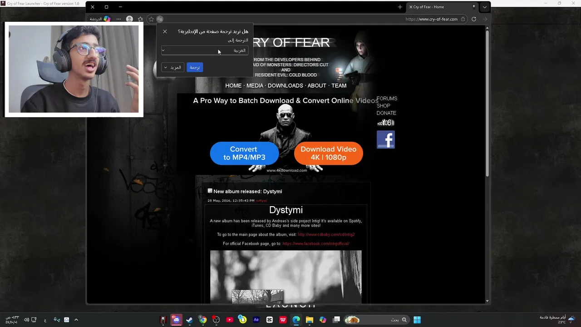This screenshot has width=581, height=327.
Task: Close the translate page popup
Action: (x=165, y=31)
